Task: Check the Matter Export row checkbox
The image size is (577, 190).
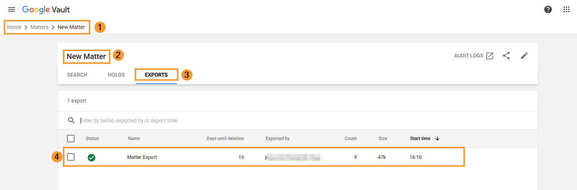Action: click(x=71, y=157)
